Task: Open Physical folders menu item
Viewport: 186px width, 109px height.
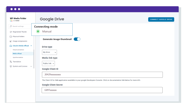Action: [x=19, y=36]
